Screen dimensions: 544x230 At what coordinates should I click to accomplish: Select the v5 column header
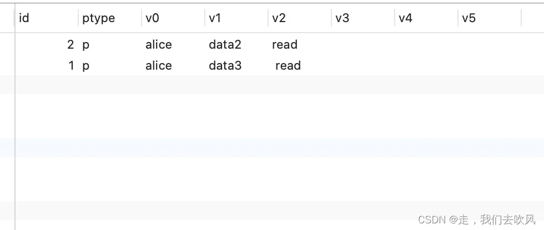(490, 18)
